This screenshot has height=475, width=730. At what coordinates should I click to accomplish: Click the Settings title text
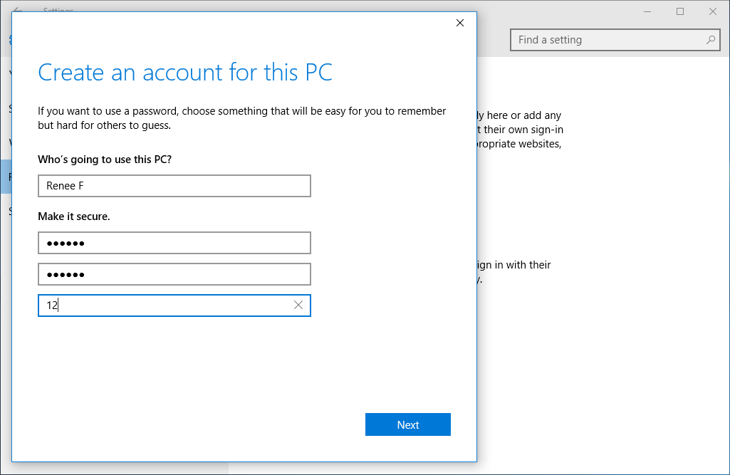(58, 11)
